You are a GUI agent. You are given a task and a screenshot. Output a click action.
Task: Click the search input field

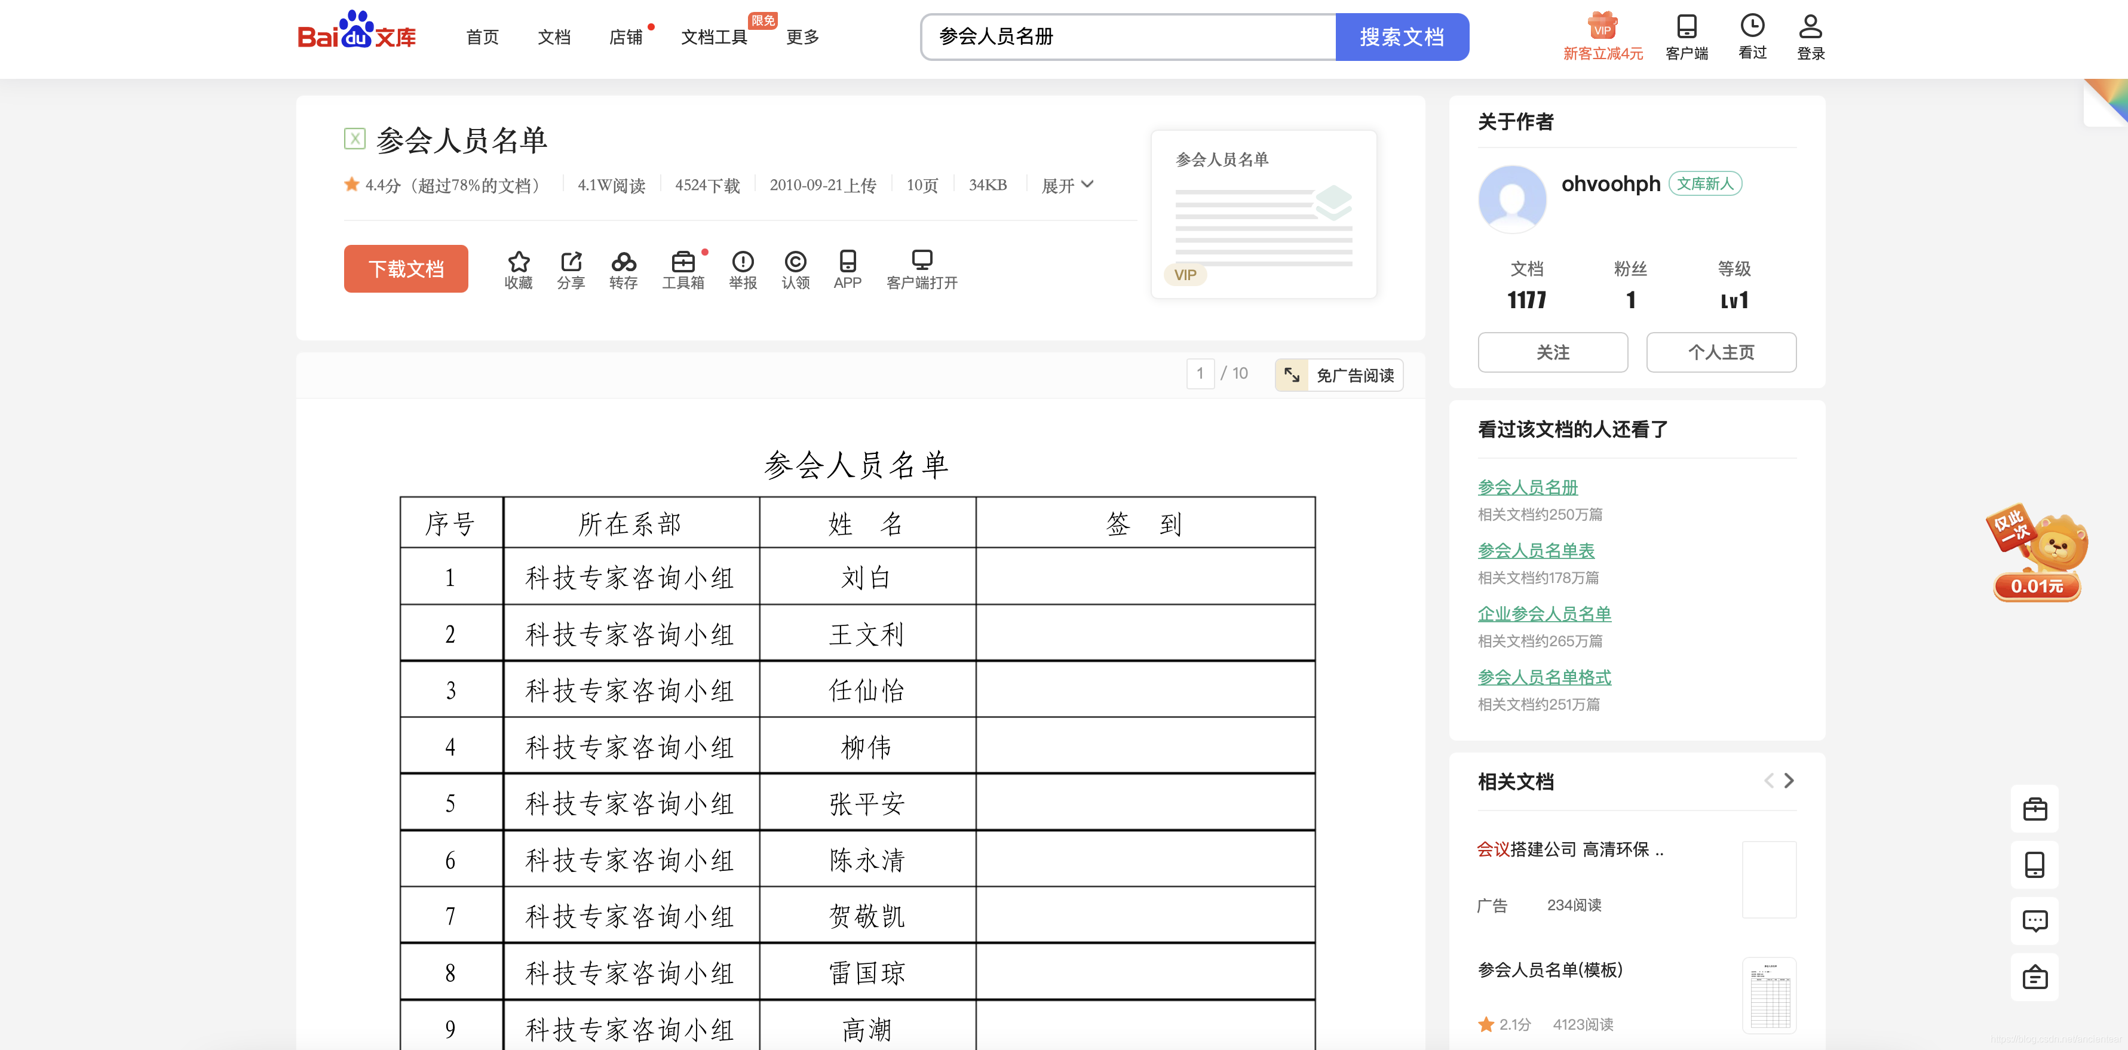point(1129,37)
